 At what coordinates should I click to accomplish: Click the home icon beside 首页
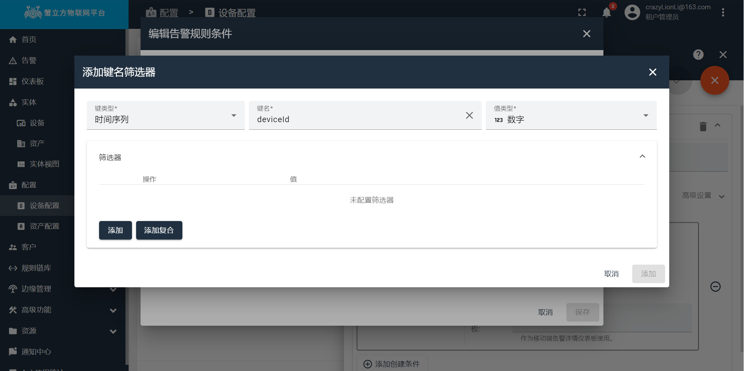[13, 39]
